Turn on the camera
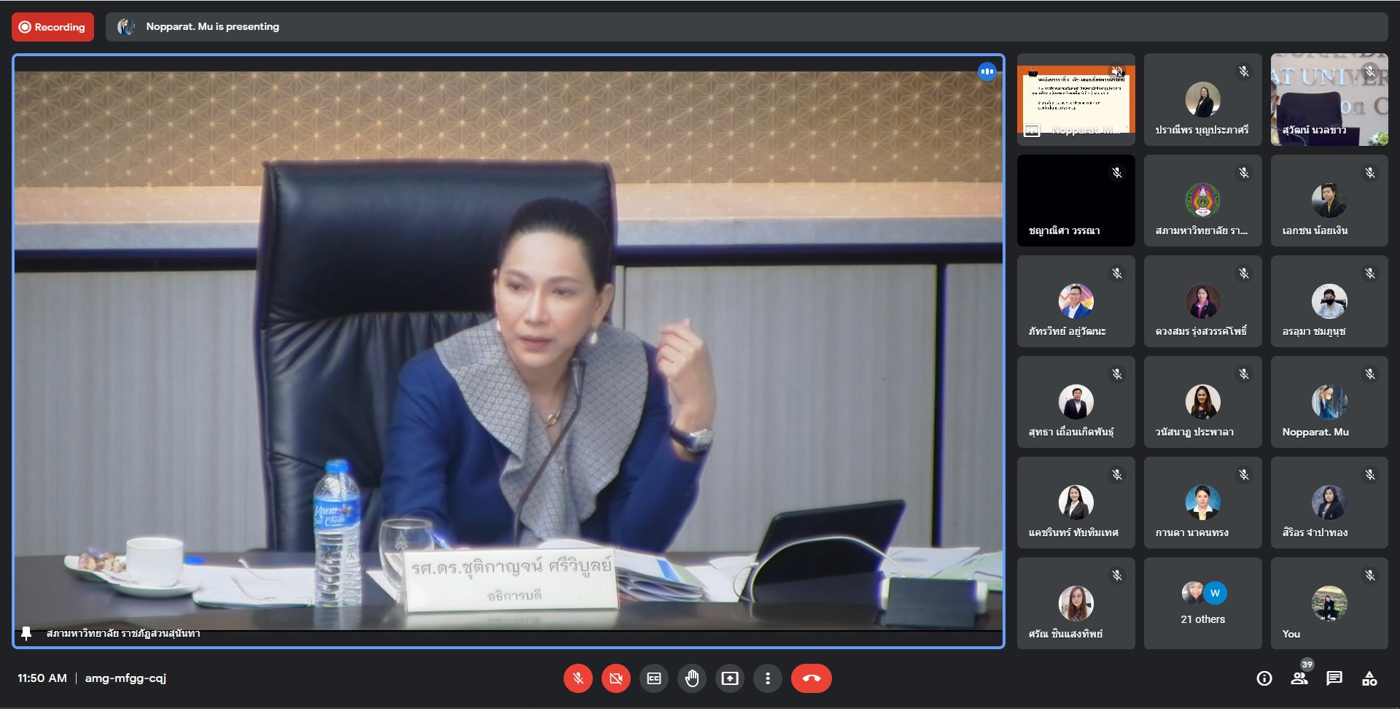 pyautogui.click(x=615, y=678)
